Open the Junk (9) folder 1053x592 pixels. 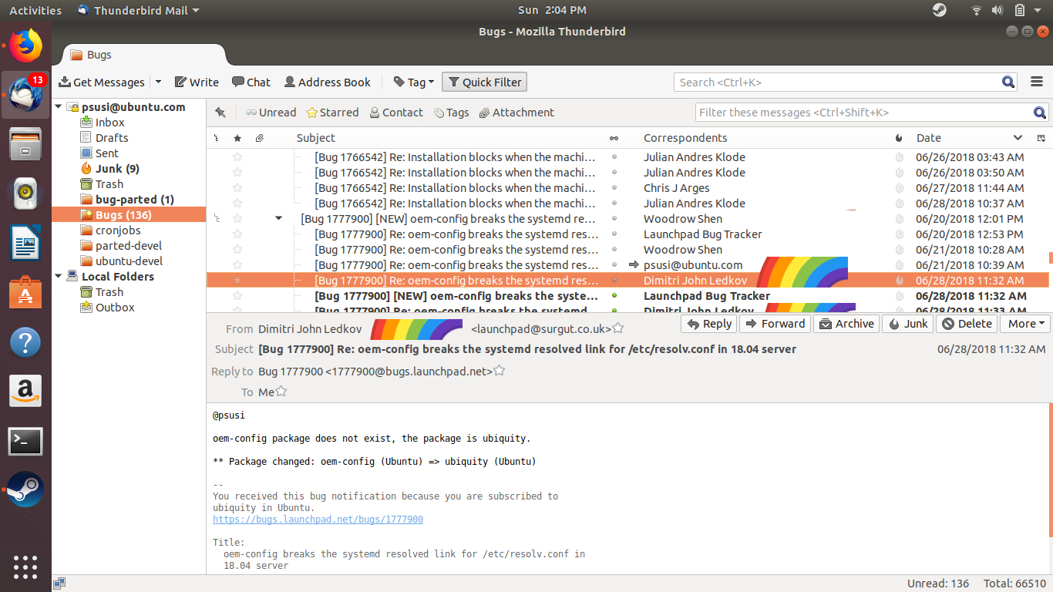point(117,169)
